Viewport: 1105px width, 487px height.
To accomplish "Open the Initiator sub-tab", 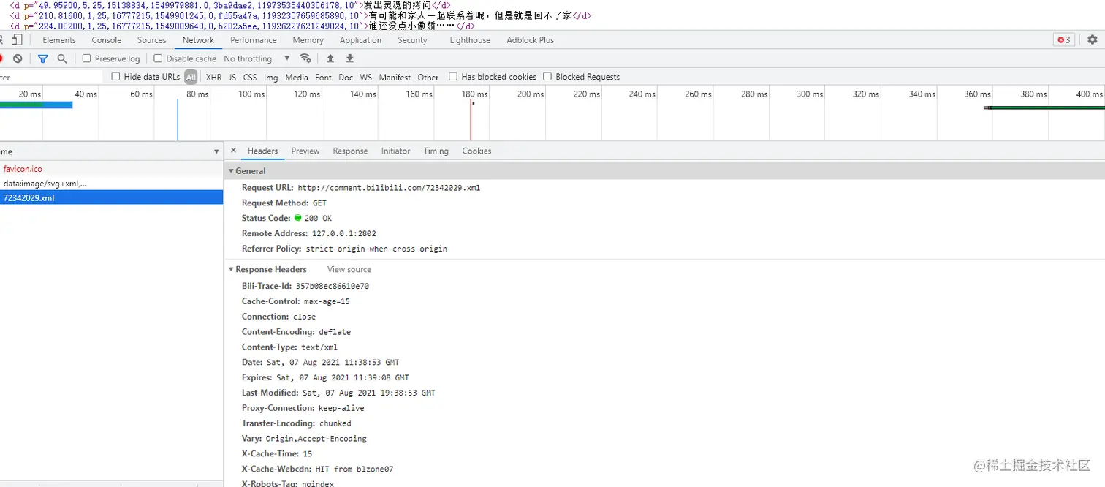I will 395,151.
